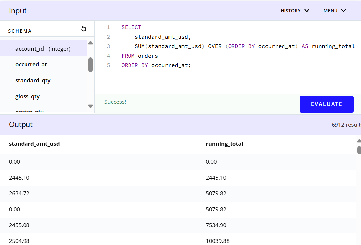Click the 2504.98 amount cell
The image size is (361, 245).
coord(19,241)
